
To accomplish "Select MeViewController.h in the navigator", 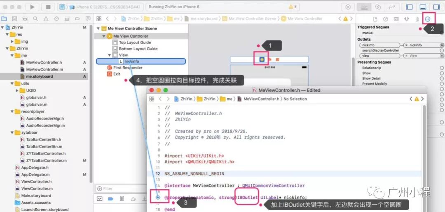I will click(44, 63).
